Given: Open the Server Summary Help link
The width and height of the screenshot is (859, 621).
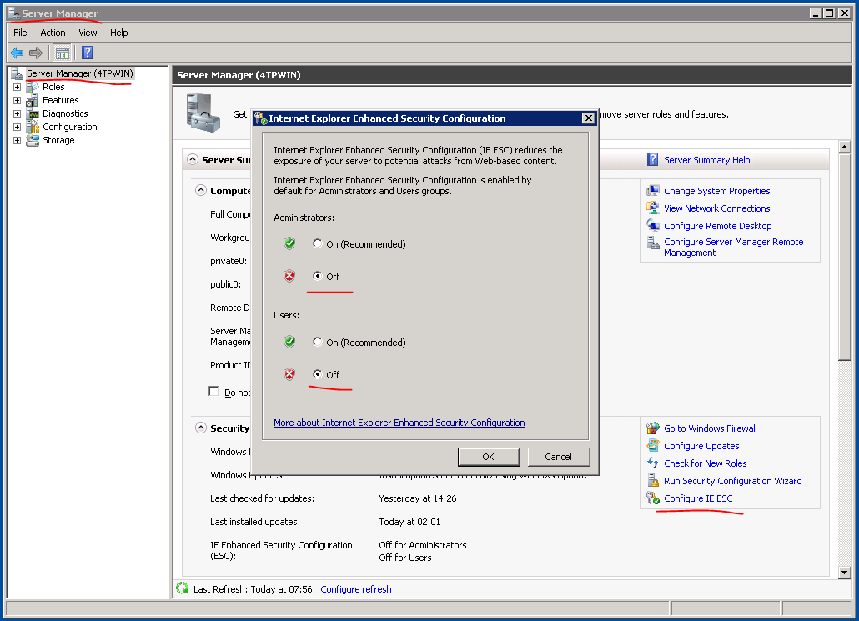Looking at the screenshot, I should click(707, 160).
